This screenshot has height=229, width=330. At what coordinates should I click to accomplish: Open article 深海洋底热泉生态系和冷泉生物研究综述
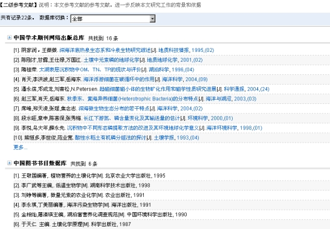pos(105,50)
